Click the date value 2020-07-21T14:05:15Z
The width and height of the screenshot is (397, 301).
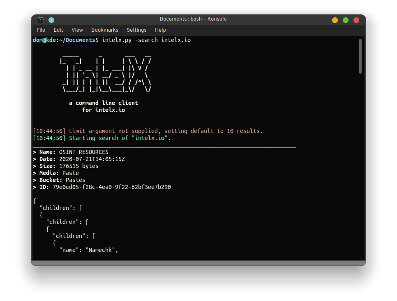tap(92, 159)
